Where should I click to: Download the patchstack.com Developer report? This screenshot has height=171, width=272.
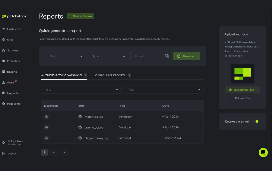click(46, 127)
